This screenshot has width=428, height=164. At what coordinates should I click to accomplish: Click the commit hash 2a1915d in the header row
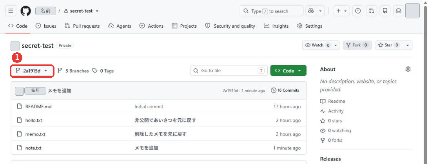coord(230,91)
